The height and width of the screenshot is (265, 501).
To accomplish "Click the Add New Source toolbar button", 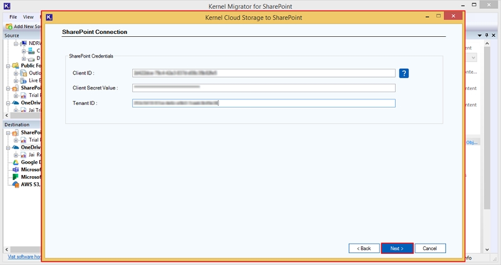I will (24, 26).
